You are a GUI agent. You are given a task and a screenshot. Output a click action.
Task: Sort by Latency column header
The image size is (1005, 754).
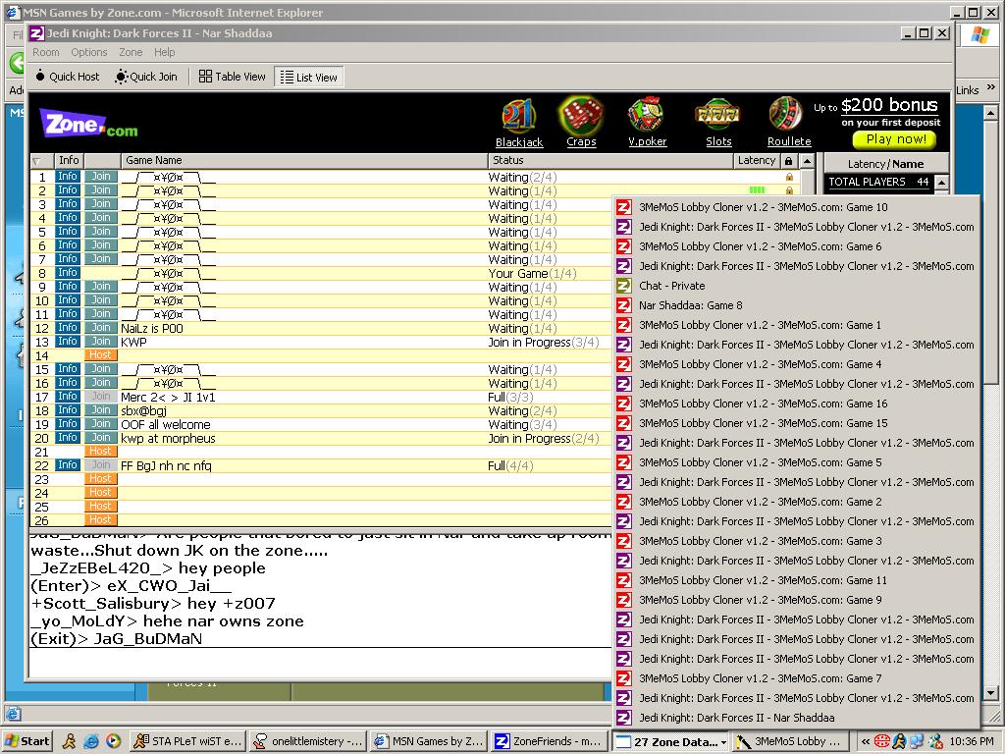click(x=757, y=160)
